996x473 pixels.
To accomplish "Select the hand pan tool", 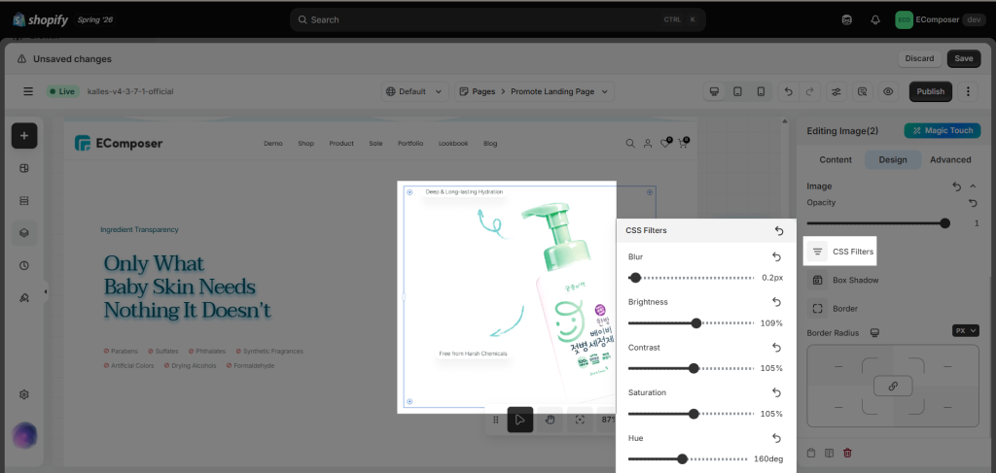I will 551,420.
